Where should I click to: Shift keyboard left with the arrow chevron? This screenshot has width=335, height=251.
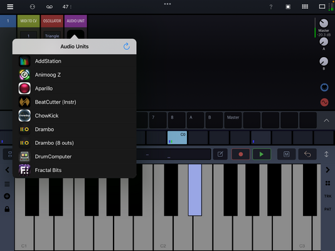[x=8, y=170]
